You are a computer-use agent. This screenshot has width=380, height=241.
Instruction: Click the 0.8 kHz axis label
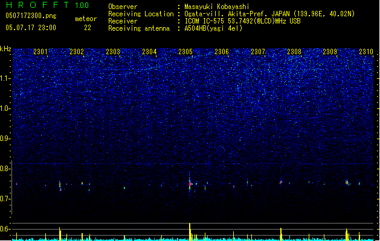(5, 169)
